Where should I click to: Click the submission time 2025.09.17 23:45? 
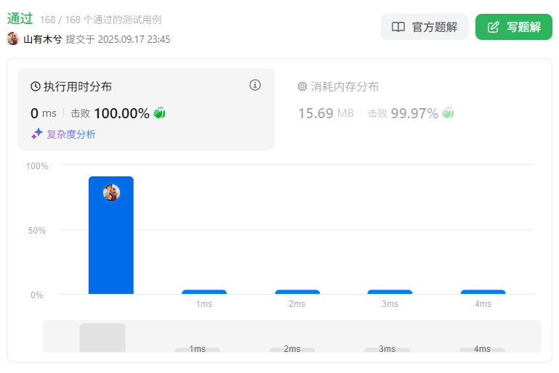click(x=134, y=39)
